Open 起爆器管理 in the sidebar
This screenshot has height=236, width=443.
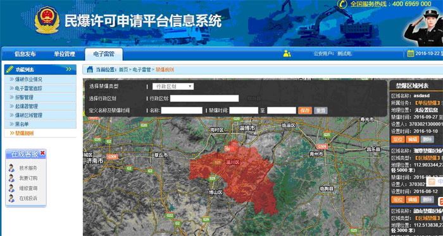pyautogui.click(x=40, y=106)
